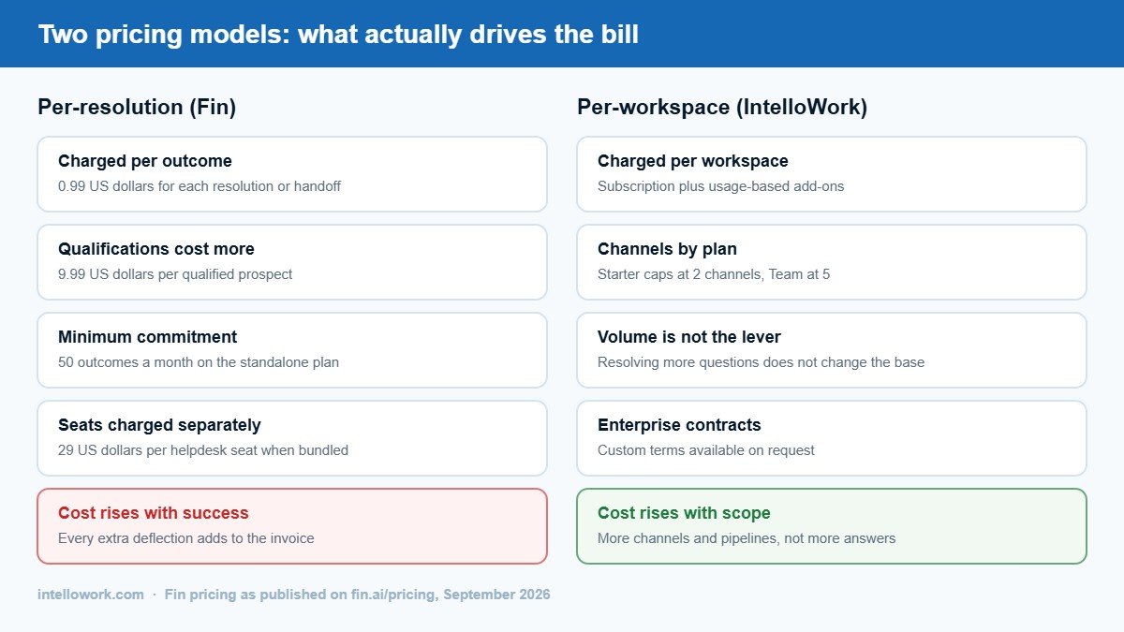Click the 'Qualifications cost more' card title
This screenshot has height=632, width=1124.
point(156,249)
